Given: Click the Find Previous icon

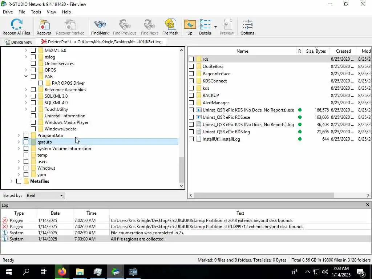Looking at the screenshot, I should [125, 24].
